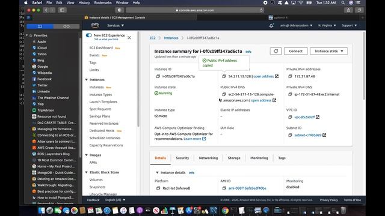Collapse the Instance details section

157,173
